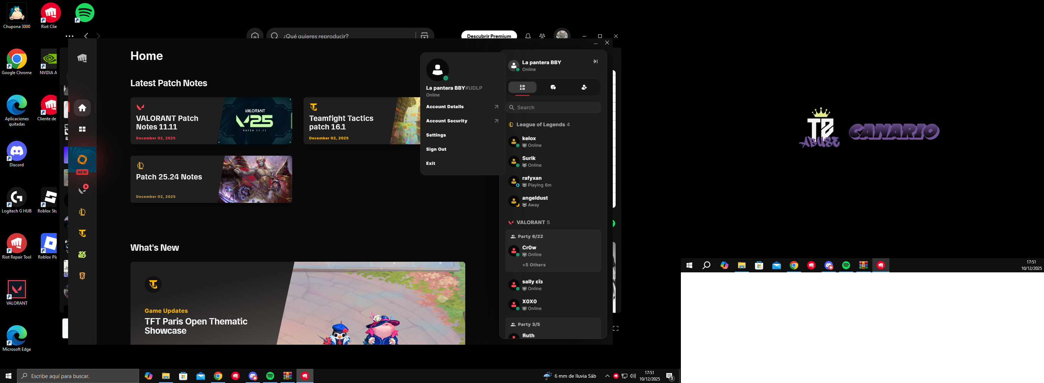Choose Settings in the profile menu

tap(436, 135)
